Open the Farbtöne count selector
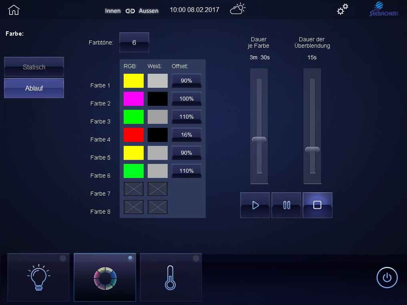The image size is (407, 305). [134, 42]
